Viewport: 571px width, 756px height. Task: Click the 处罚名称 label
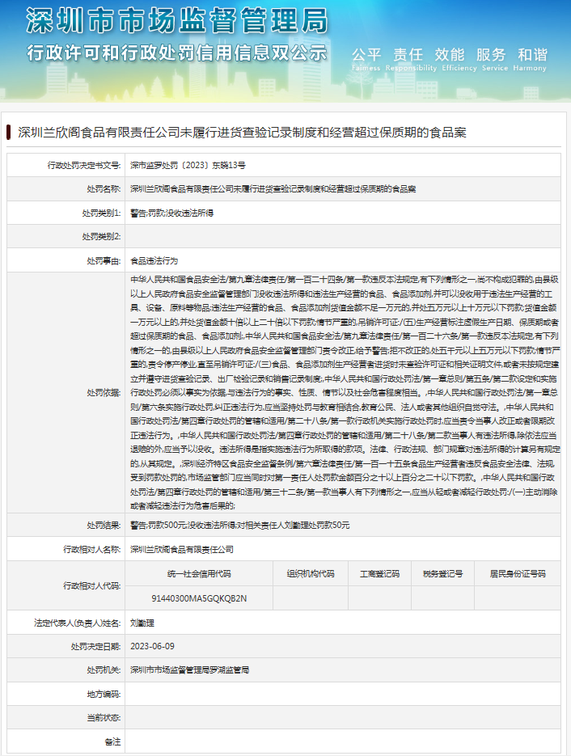[x=104, y=189]
